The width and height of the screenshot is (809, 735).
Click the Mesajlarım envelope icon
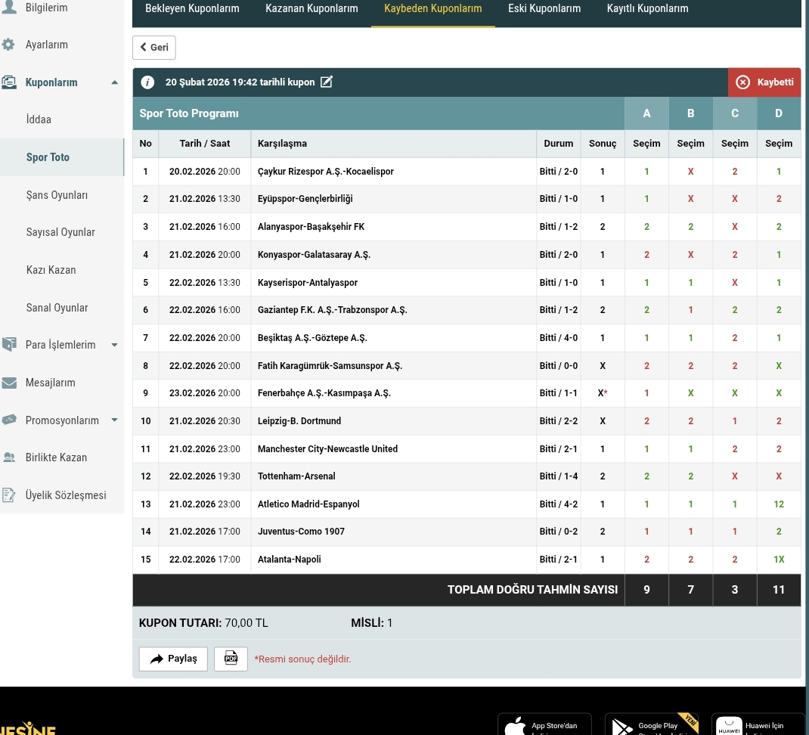pyautogui.click(x=9, y=383)
